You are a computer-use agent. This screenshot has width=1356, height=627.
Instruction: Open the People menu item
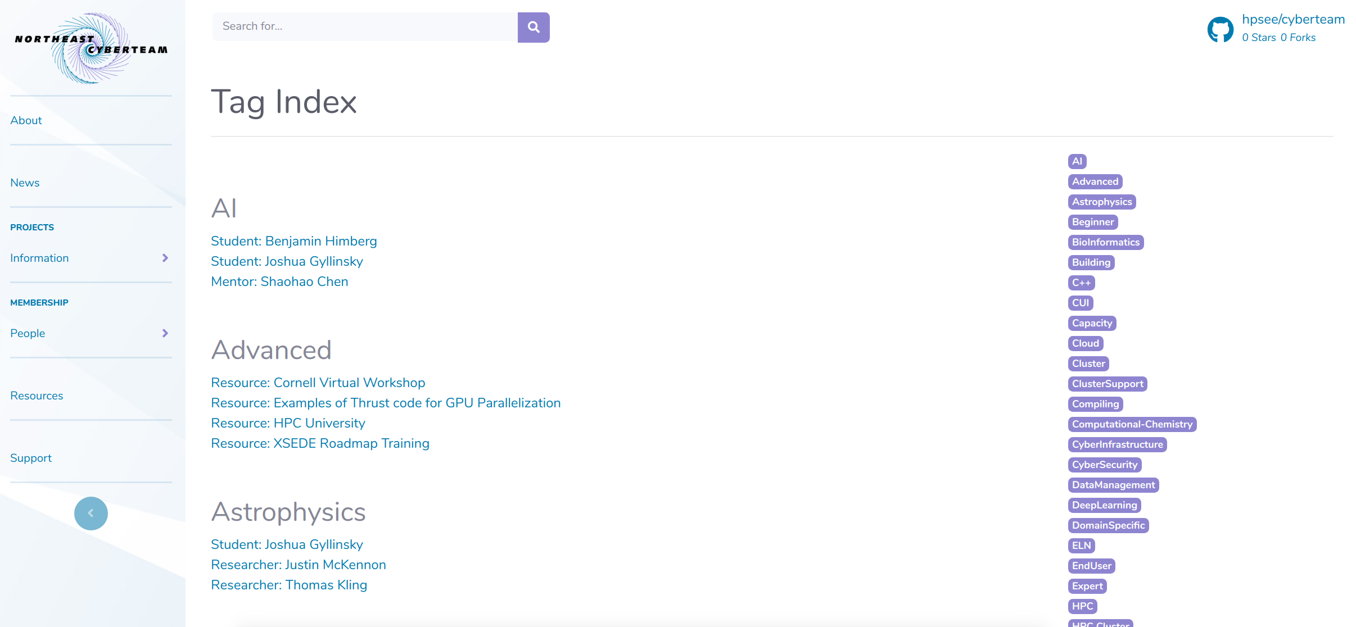tap(28, 333)
